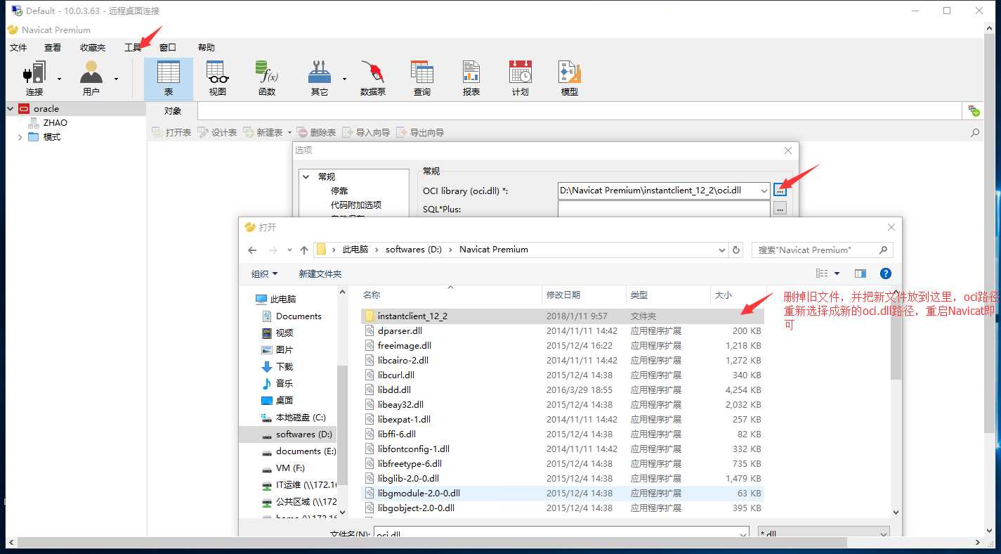
Task: Click the search magnifier in object pane
Action: point(975,132)
